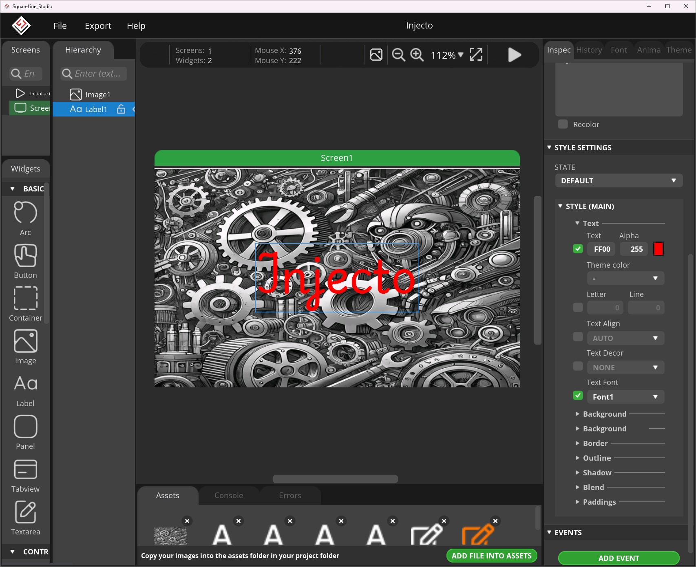This screenshot has width=696, height=567.
Task: Click the second font asset A icon
Action: [274, 535]
